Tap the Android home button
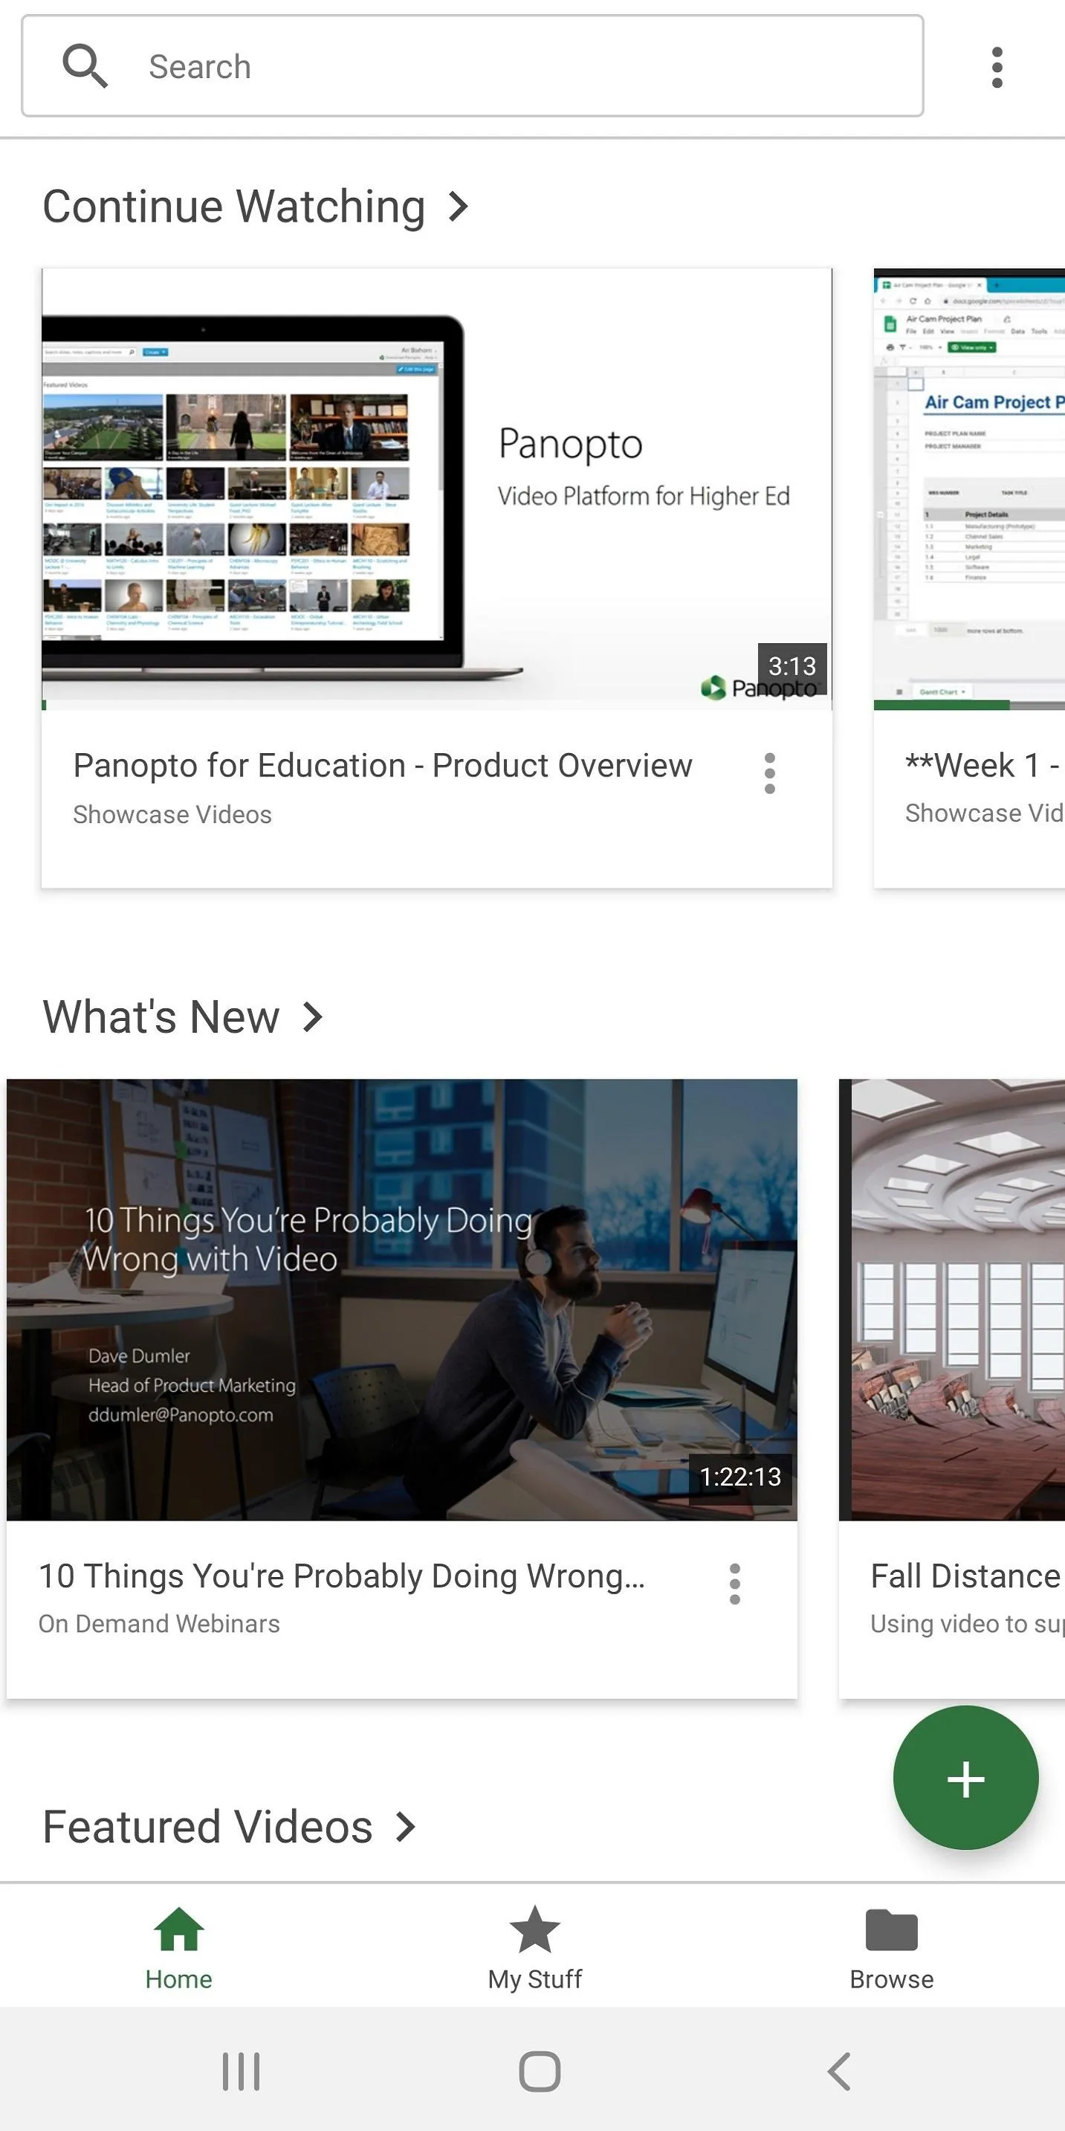This screenshot has width=1065, height=2131. (x=539, y=2072)
